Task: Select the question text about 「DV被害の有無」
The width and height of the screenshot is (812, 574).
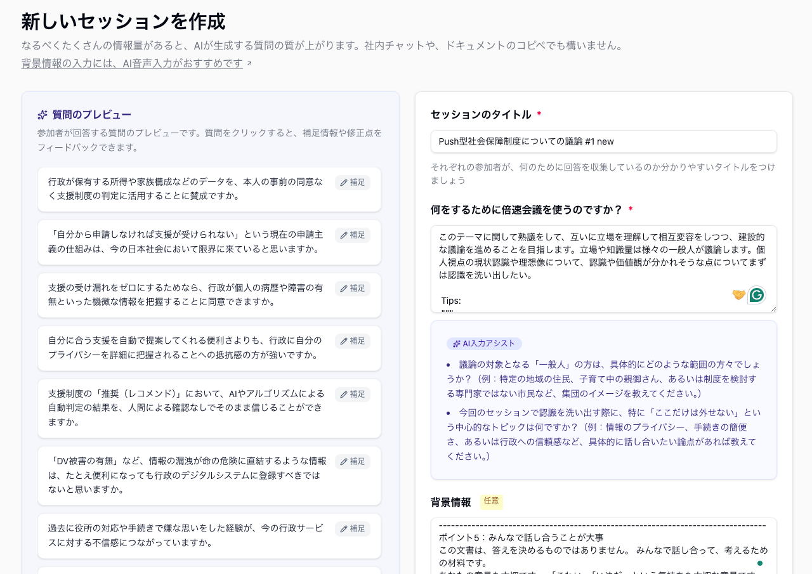Action: click(188, 475)
